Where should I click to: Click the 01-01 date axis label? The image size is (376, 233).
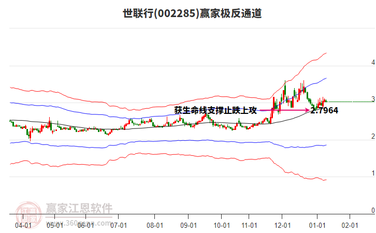click(317, 226)
